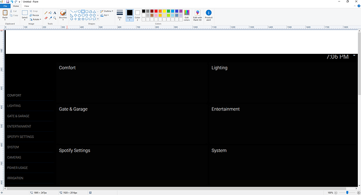361x195 pixels.
Task: Click the Cut button
Action: click(x=14, y=11)
